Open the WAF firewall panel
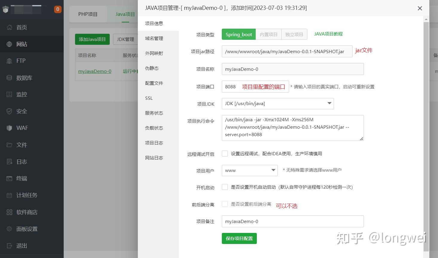The image size is (438, 258). [x=22, y=128]
